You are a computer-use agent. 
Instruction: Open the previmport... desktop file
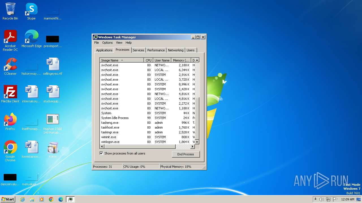click(x=53, y=41)
